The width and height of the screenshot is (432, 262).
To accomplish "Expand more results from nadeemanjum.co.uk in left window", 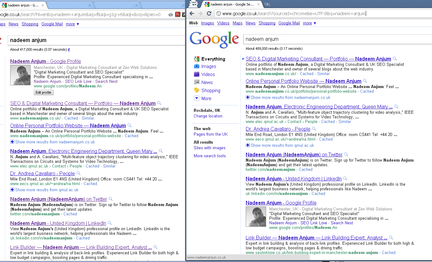I will pos(53,142).
